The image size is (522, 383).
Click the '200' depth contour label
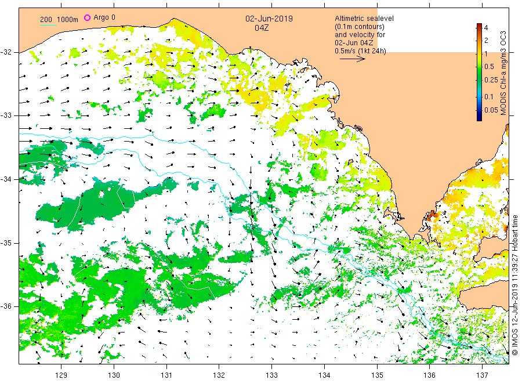[x=46, y=20]
